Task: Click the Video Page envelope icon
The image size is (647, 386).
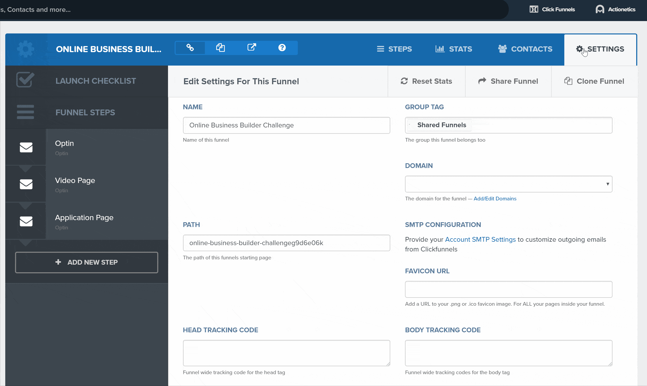Action: point(26,184)
